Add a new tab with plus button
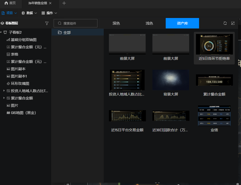The width and height of the screenshot is (241, 185). point(64,3)
